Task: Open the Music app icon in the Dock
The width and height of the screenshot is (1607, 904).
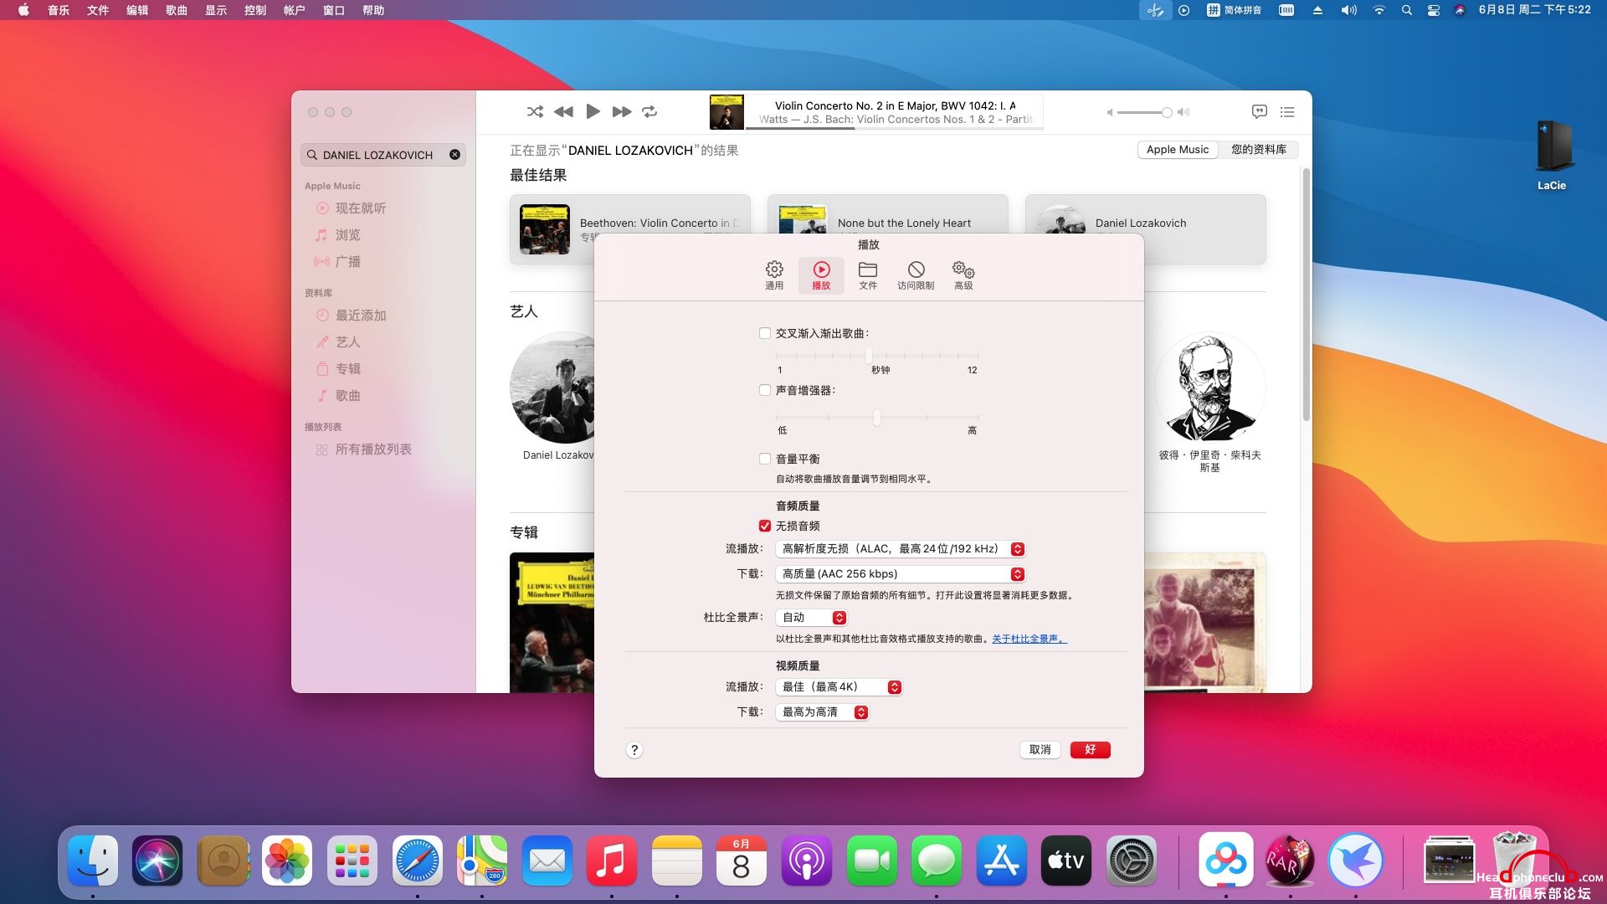Action: point(611,860)
